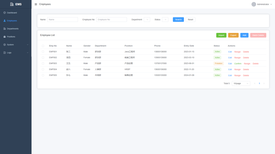Check the box for EMP003 row

[x=43, y=64]
